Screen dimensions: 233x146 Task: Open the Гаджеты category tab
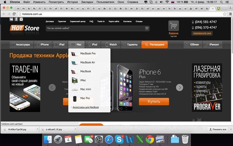[131, 45]
